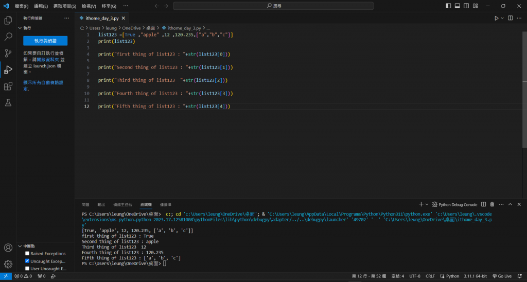This screenshot has width=527, height=282.
Task: Switch to the 問題 panel tab
Action: (85, 204)
